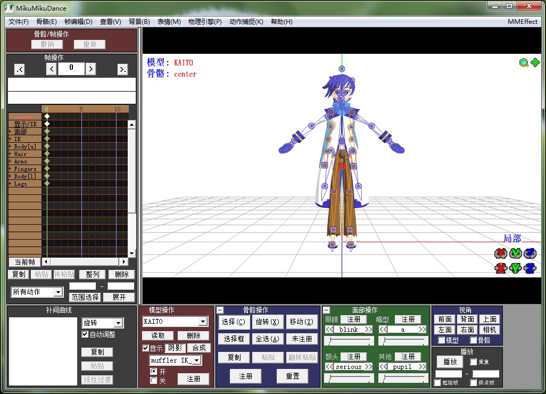Screen dimensions: 546x394
Task: Toggle the 骨骼 checkbox in the 视角 panel
Action: [x=474, y=340]
